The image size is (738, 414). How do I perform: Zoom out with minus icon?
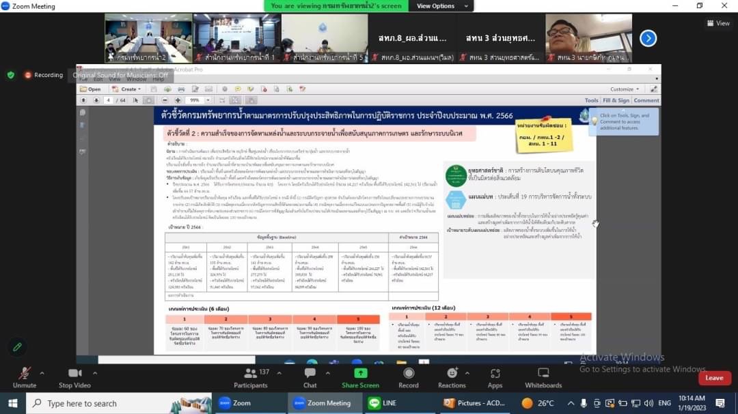[x=165, y=100]
